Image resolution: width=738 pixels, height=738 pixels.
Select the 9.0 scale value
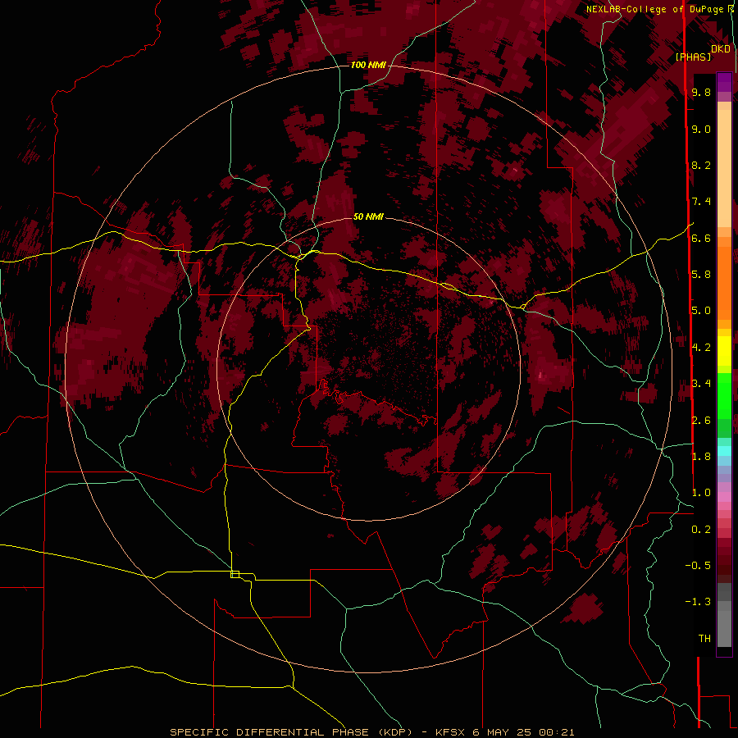[x=701, y=129]
